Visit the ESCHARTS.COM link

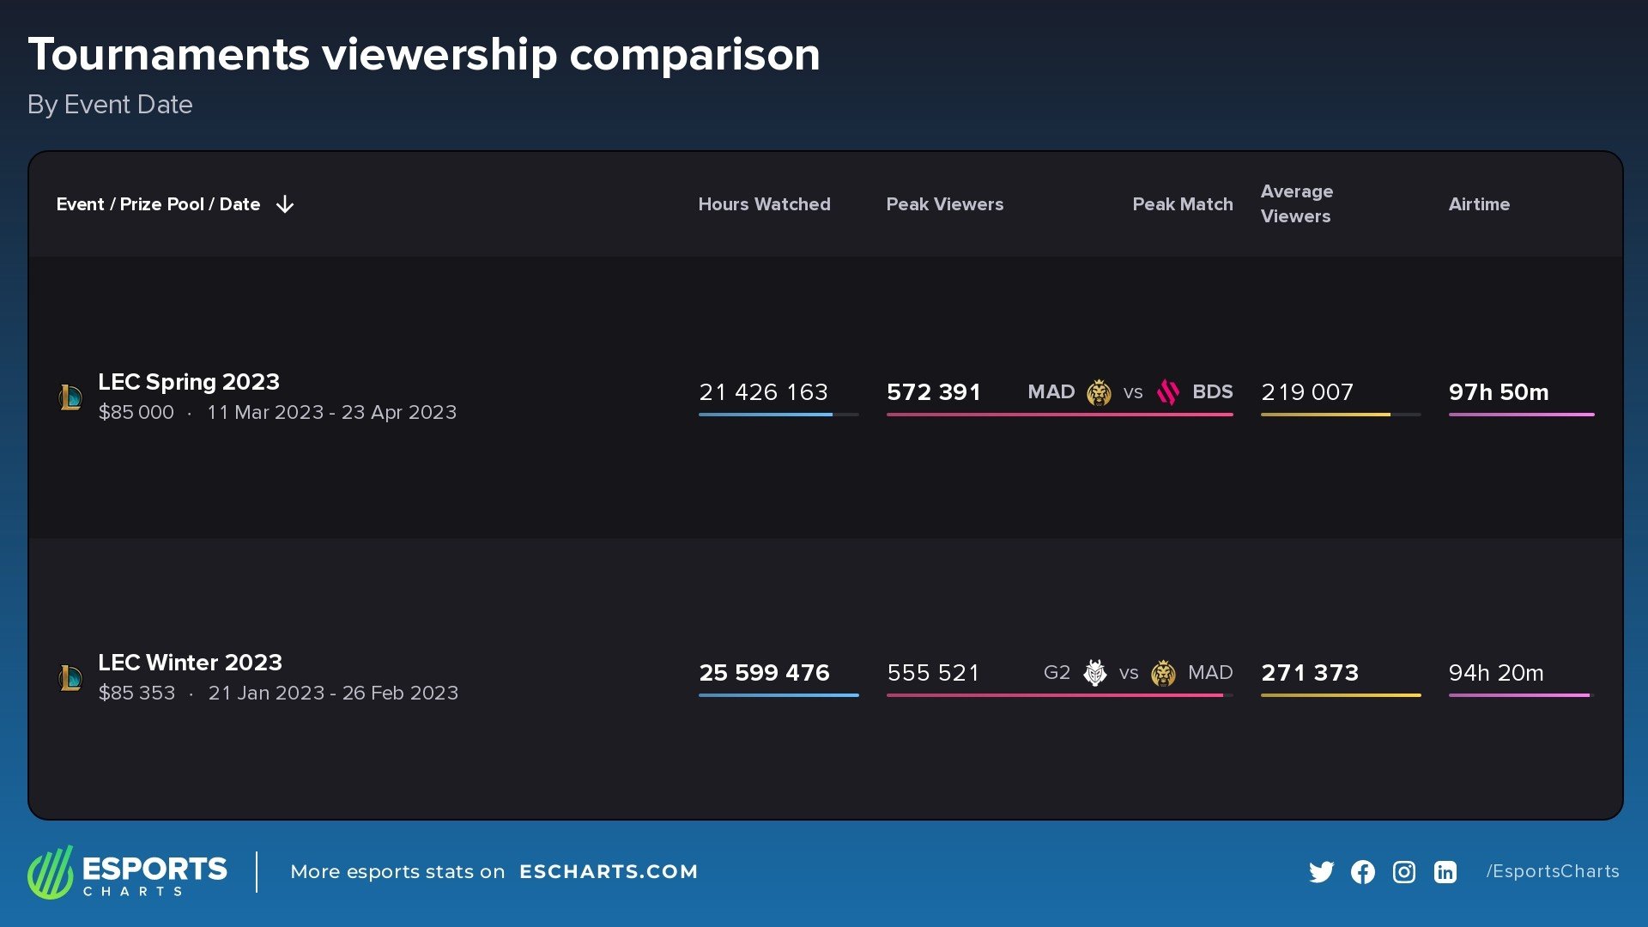point(608,871)
